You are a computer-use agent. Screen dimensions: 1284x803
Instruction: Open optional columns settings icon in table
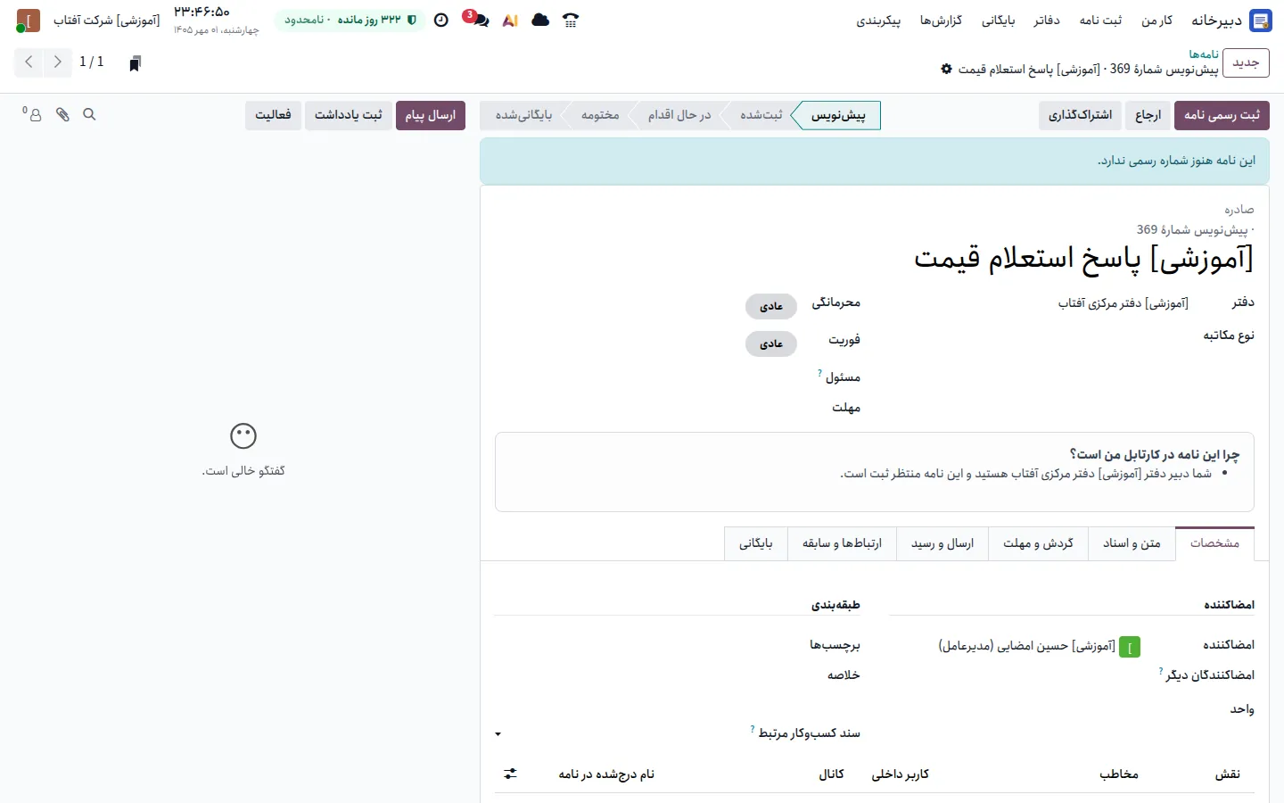pyautogui.click(x=510, y=774)
